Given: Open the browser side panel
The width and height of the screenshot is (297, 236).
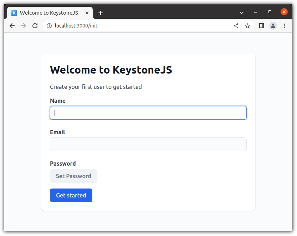Looking at the screenshot, I should click(262, 26).
